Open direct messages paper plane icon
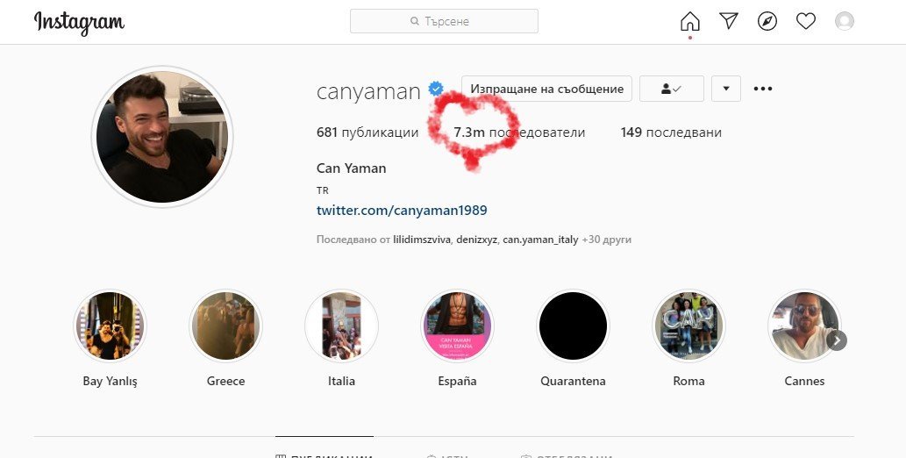This screenshot has height=458, width=906. tap(729, 21)
